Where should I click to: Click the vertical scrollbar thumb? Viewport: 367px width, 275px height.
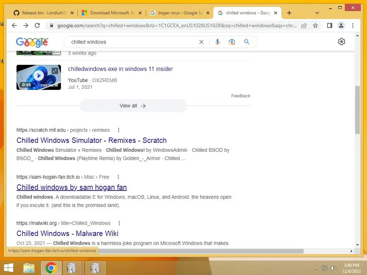357,110
